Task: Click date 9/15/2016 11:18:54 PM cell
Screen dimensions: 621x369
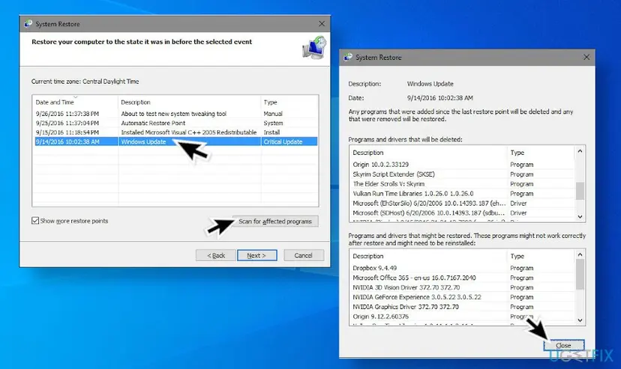Action: [67, 132]
